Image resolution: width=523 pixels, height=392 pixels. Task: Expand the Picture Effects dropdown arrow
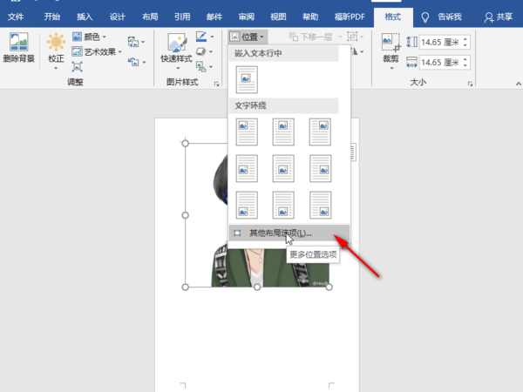211,51
